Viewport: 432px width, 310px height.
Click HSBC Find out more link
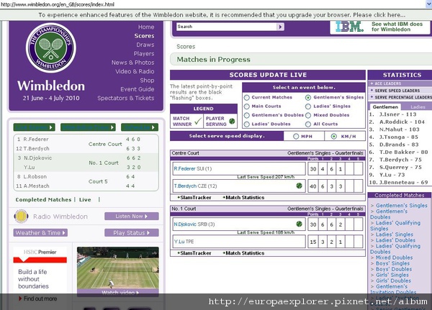pyautogui.click(x=38, y=298)
